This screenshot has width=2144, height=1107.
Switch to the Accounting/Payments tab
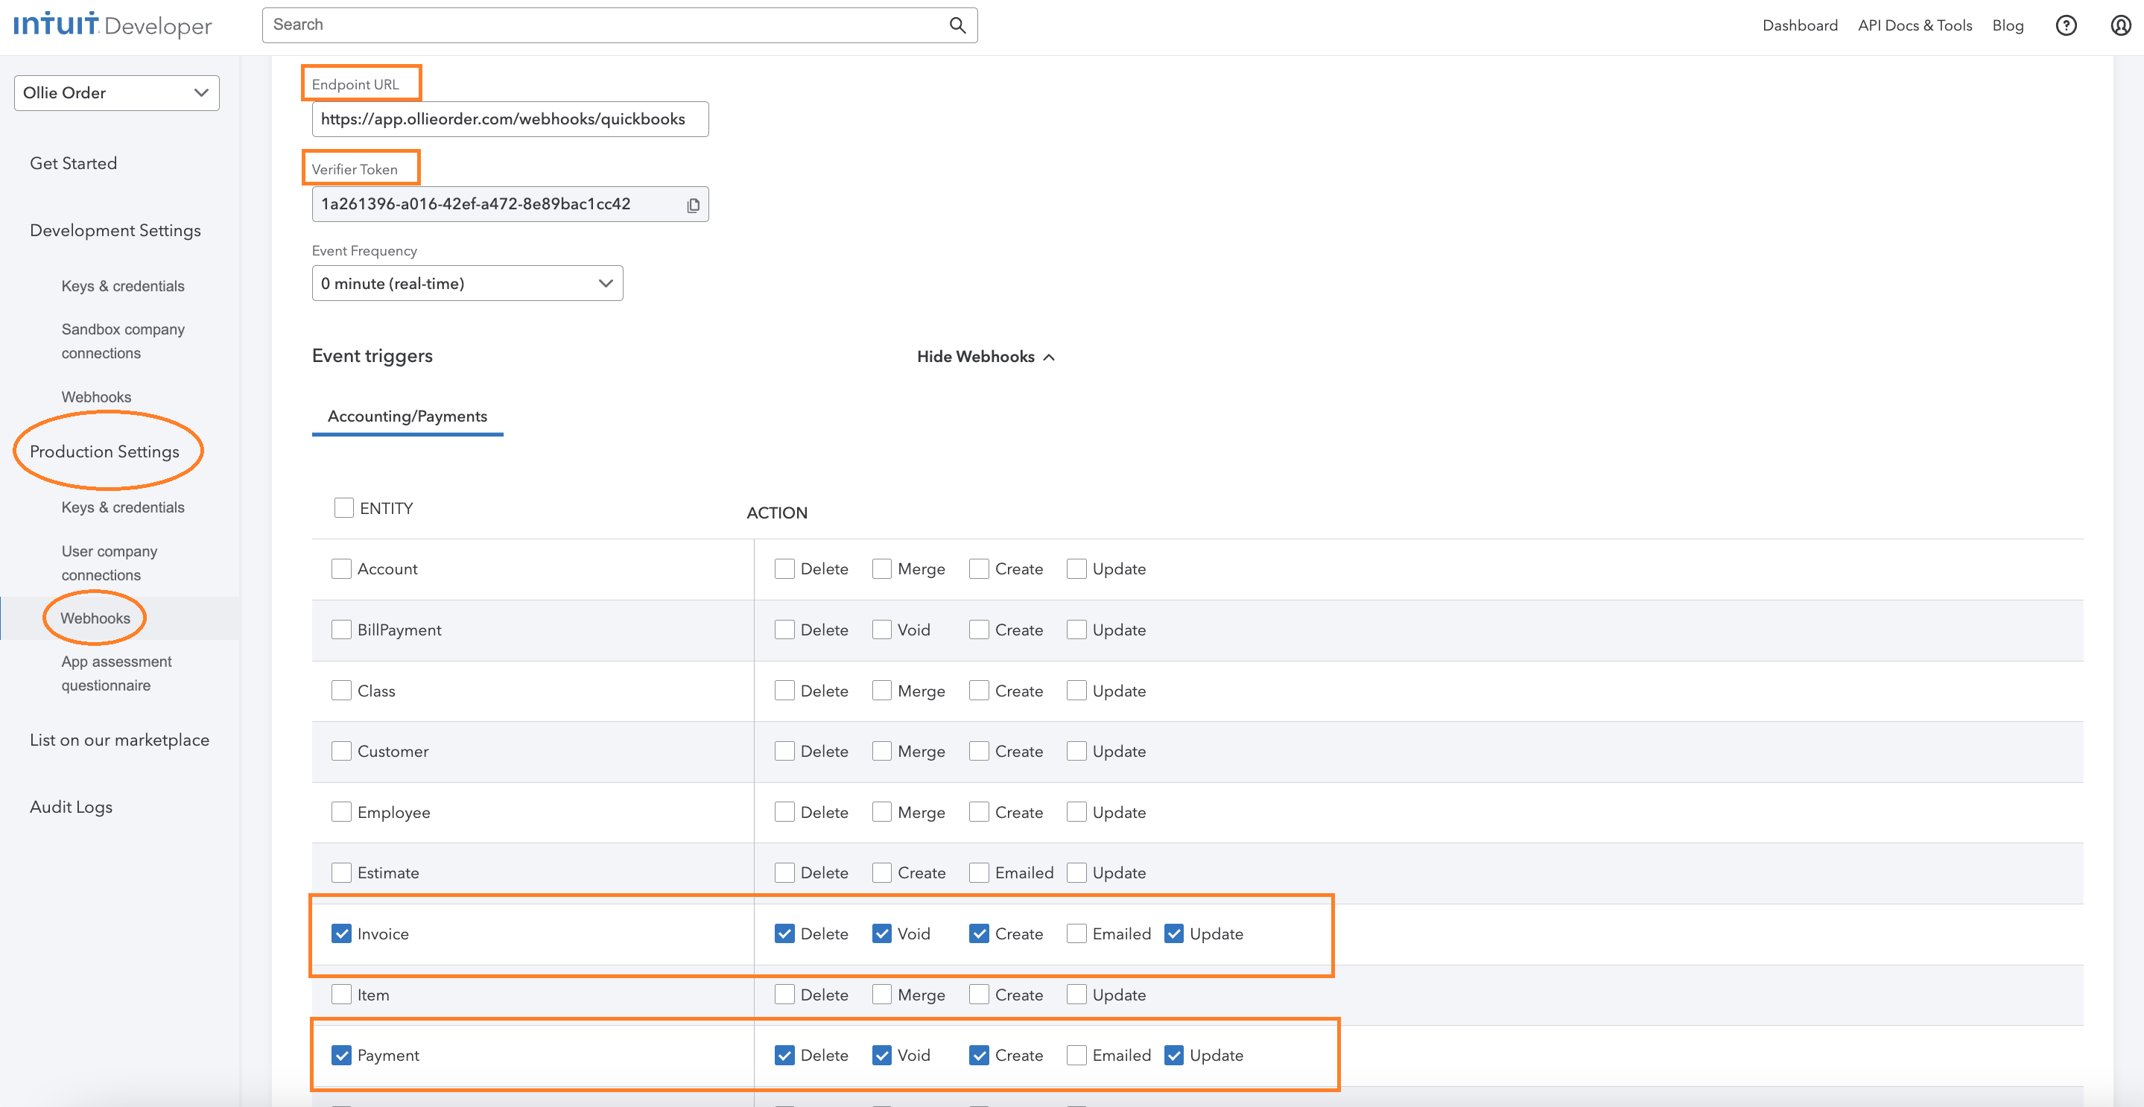pos(407,416)
